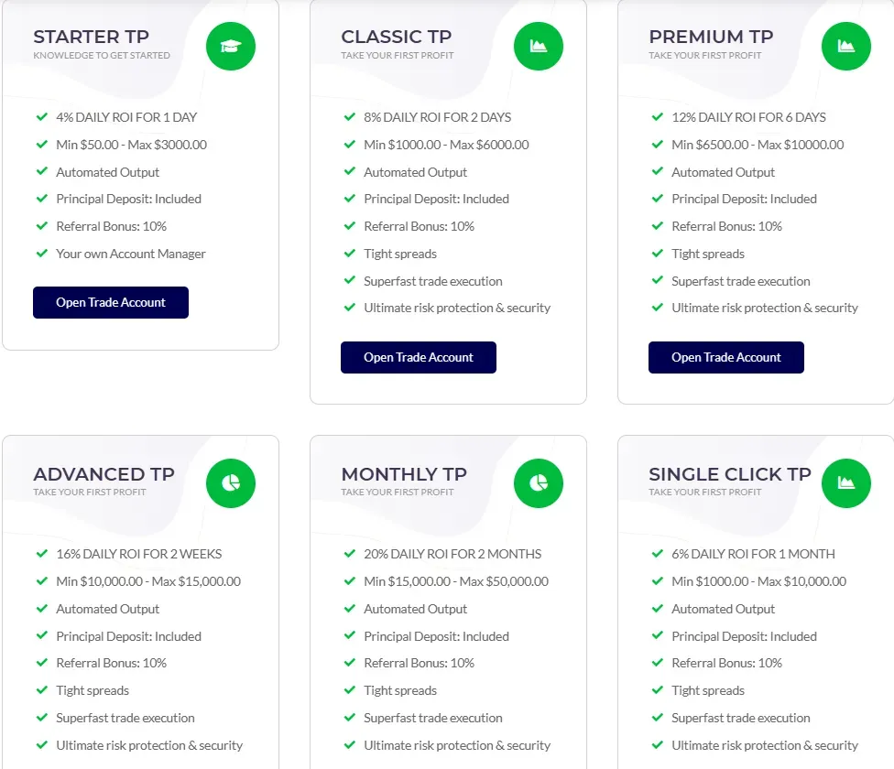Click the Premium TP chart icon
Screen dimensions: 894x769
pyautogui.click(x=846, y=46)
